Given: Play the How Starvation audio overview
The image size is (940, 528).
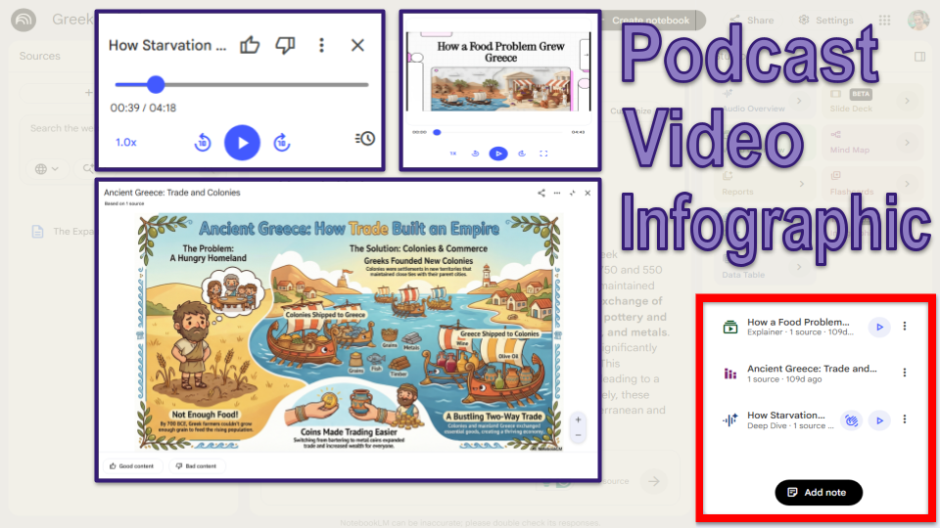Looking at the screenshot, I should point(242,143).
